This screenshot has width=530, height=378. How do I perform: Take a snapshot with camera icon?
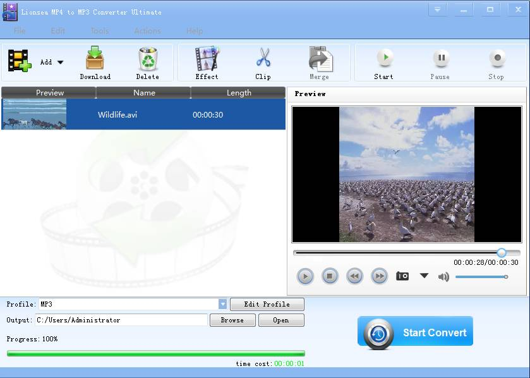coord(402,276)
